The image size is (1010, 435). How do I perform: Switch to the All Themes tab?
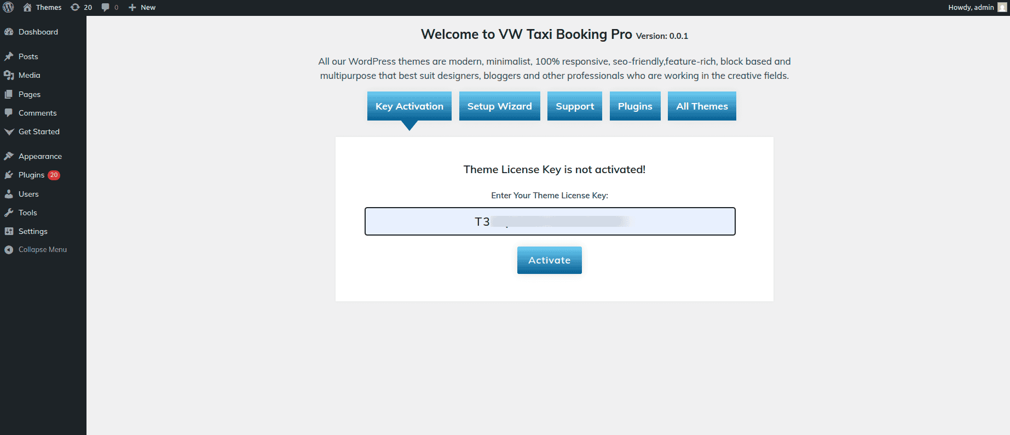pos(702,106)
